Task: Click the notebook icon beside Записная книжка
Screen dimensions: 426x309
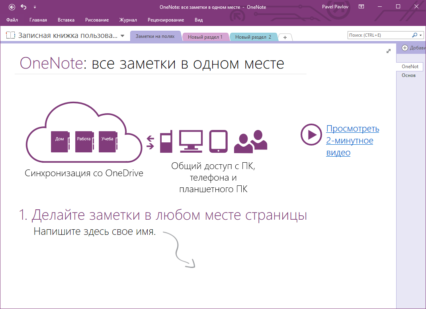Action: pyautogui.click(x=11, y=35)
